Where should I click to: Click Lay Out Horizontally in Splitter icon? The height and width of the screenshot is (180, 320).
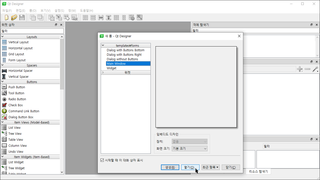101,17
